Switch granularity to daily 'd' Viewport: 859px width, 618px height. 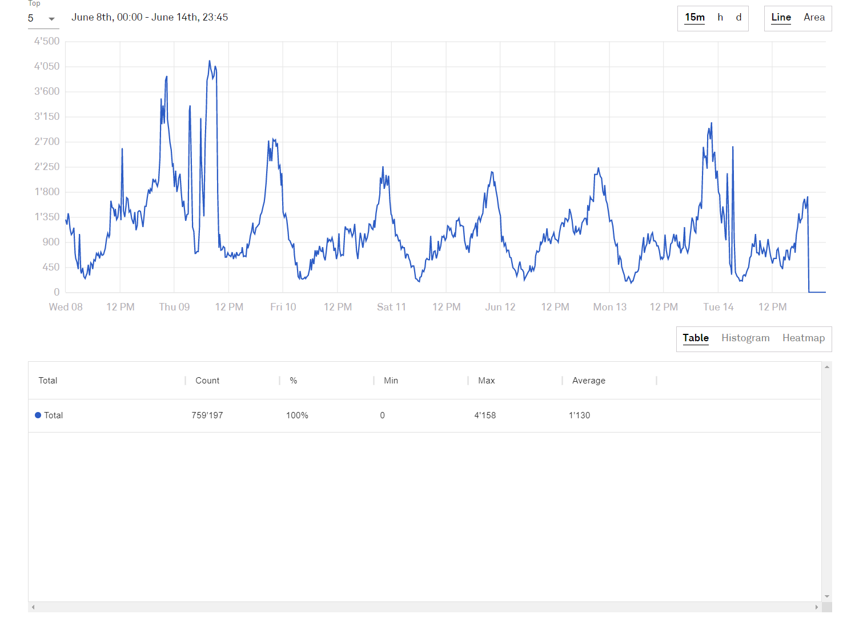738,18
